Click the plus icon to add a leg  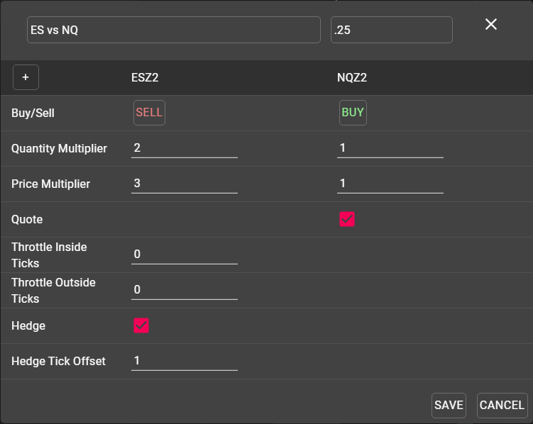point(26,77)
